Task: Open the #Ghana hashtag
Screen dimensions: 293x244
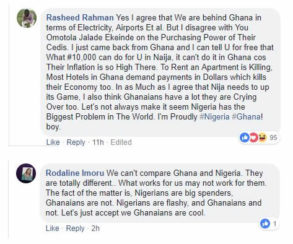Action: pyautogui.click(x=247, y=117)
